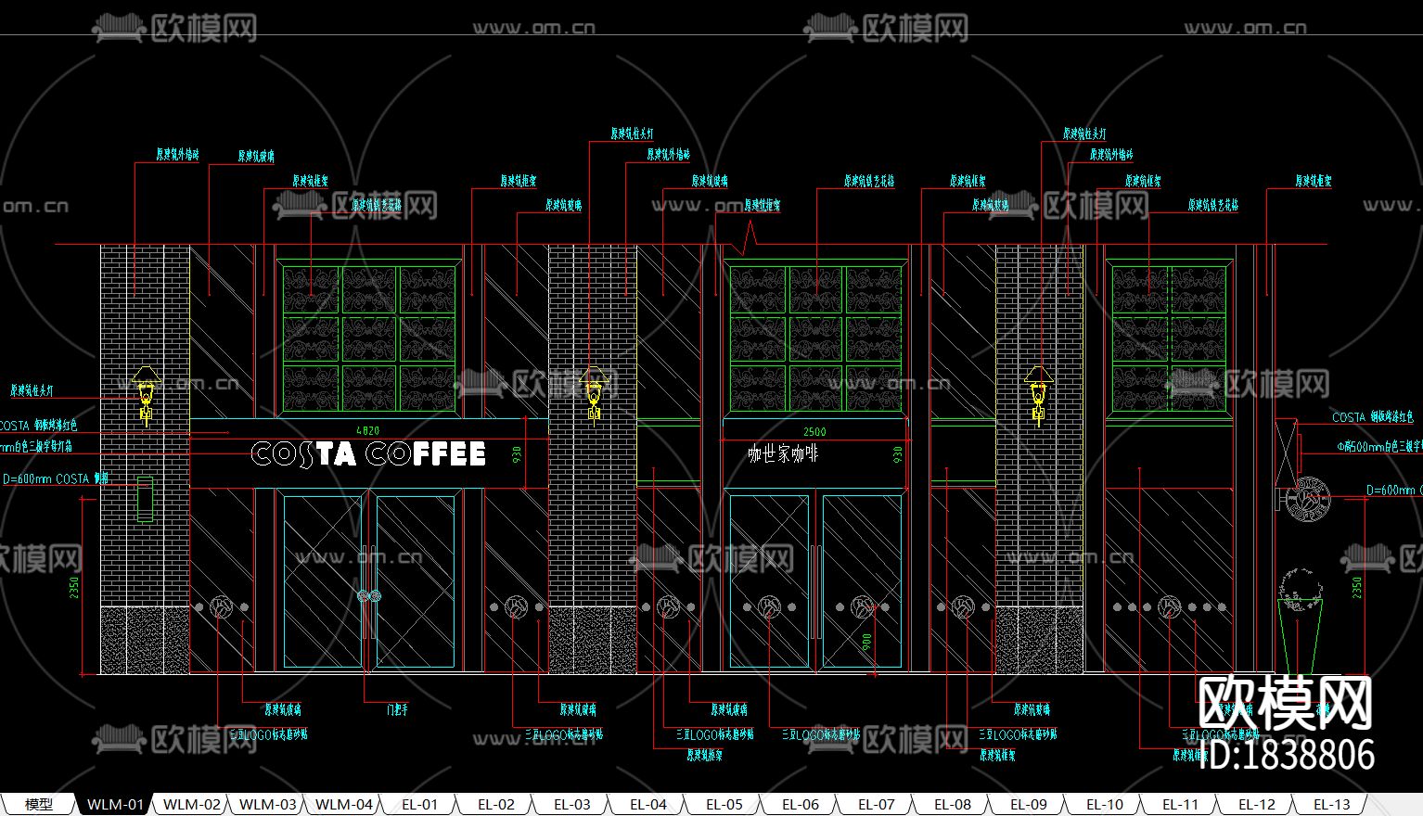Open the EL-01 elevation tab

pos(420,804)
